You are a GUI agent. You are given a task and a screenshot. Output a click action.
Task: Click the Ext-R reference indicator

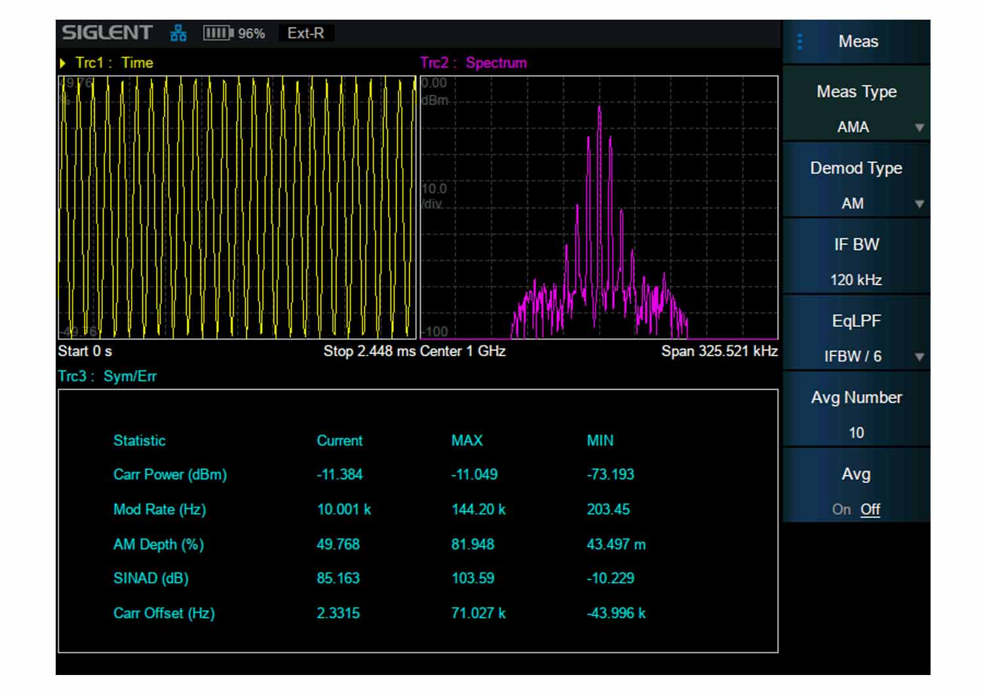tap(306, 33)
